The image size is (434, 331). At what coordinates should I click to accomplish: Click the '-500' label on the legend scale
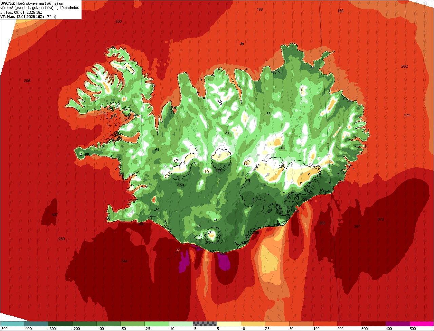click(x=4, y=329)
